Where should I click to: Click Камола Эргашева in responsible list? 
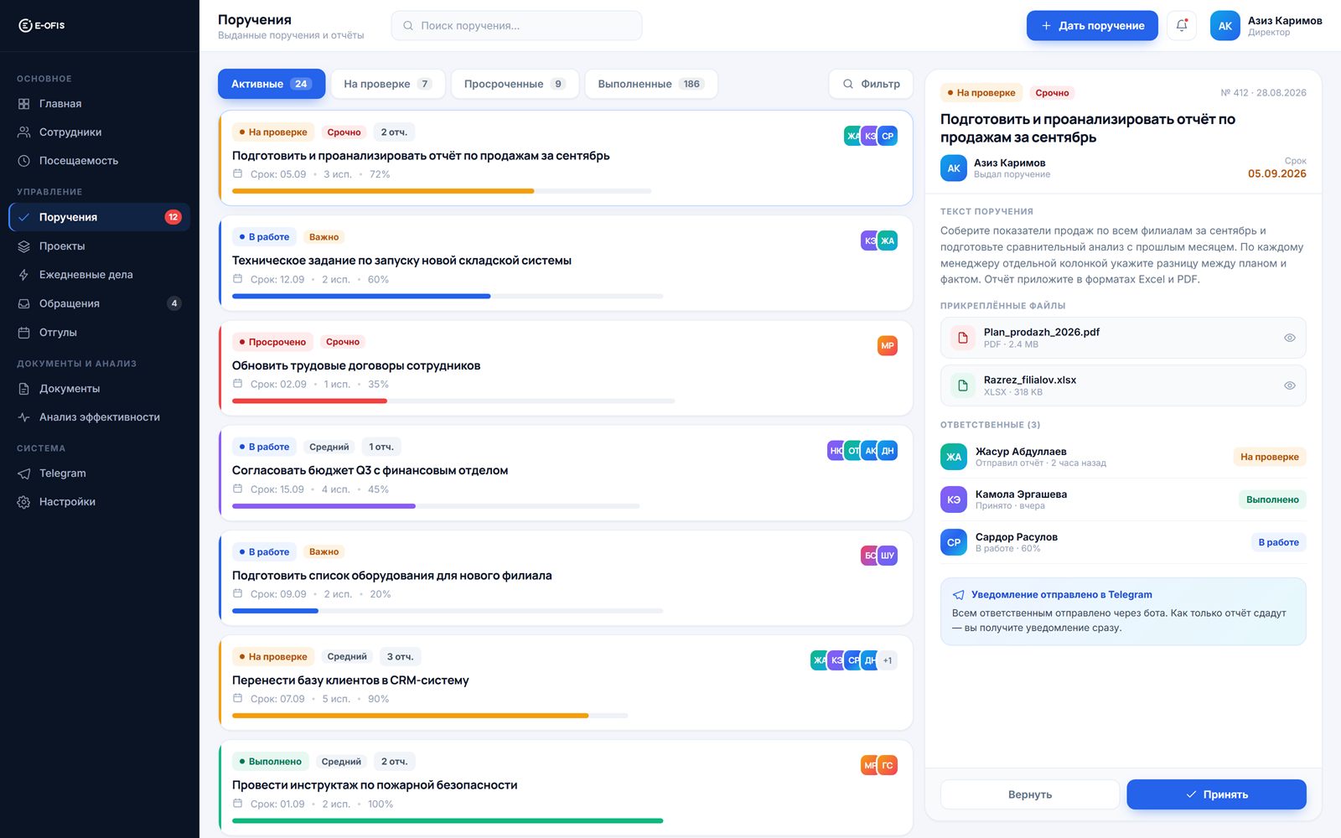tap(1123, 499)
